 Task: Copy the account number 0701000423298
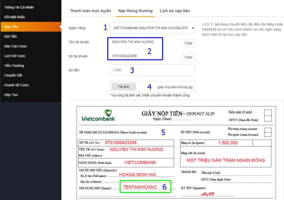pos(188,57)
